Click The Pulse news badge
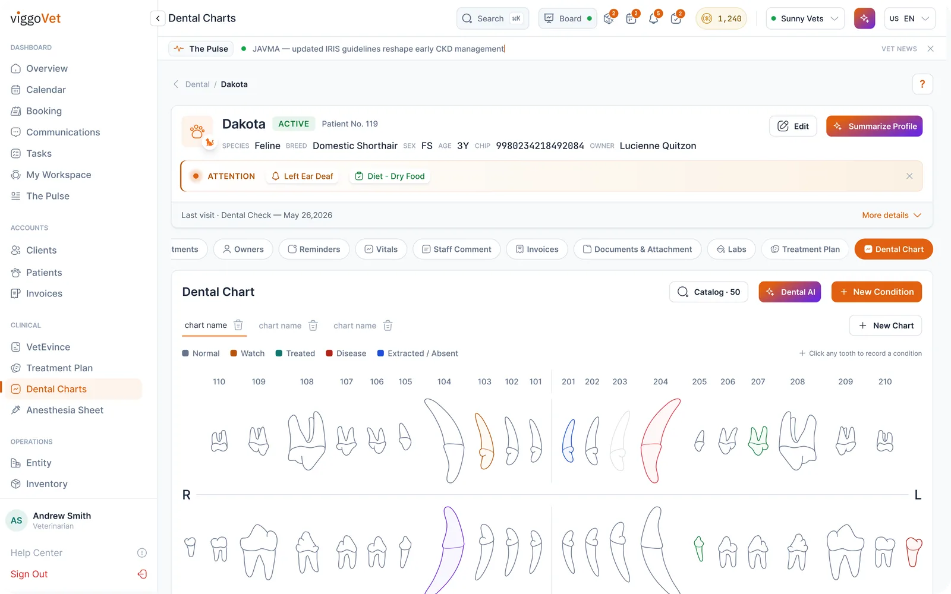 pyautogui.click(x=201, y=49)
